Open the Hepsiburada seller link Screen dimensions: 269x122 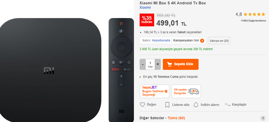coord(161,40)
